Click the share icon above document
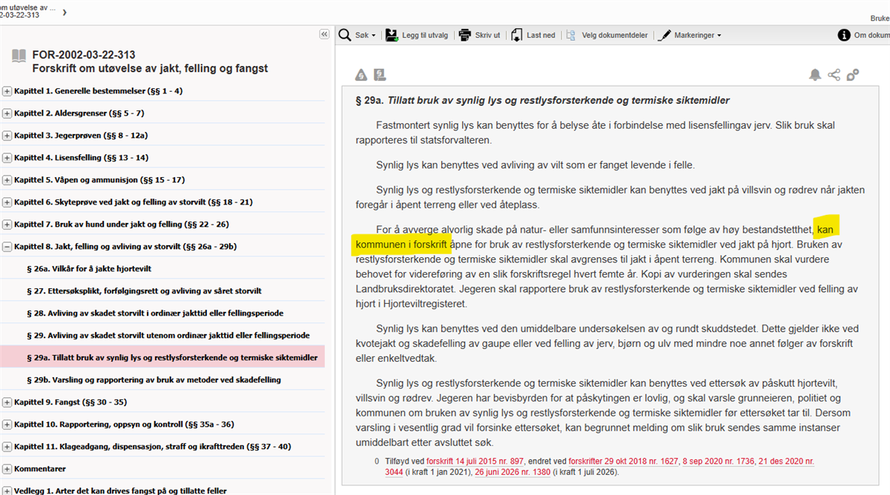 [834, 75]
